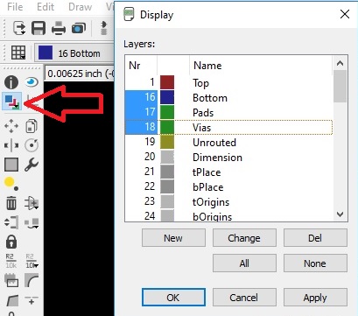This screenshot has width=358, height=316.
Task: Select the Info tool icon
Action: coord(11,82)
